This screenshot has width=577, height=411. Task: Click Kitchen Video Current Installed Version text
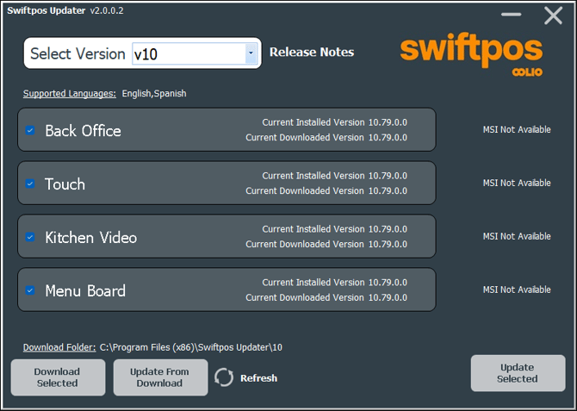[334, 229]
